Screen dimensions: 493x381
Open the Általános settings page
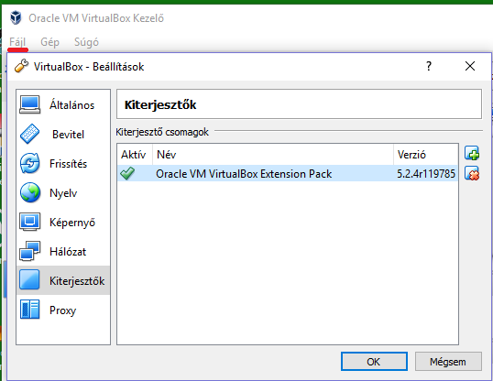coord(63,105)
